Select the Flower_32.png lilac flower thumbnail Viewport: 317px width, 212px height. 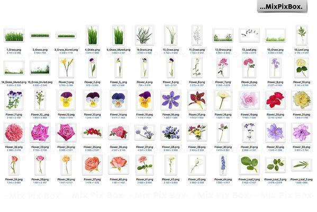click(x=275, y=133)
